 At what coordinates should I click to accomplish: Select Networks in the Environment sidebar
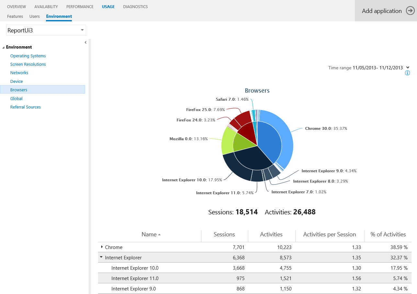(x=19, y=73)
